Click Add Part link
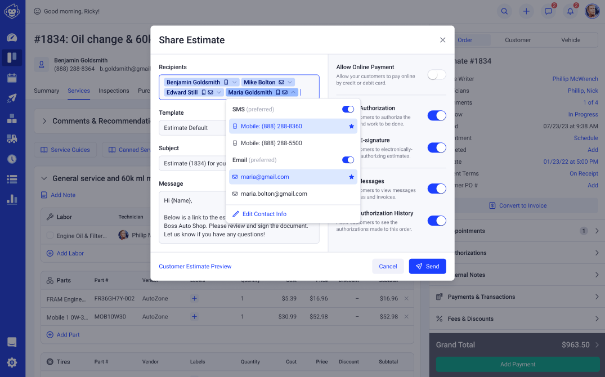Image resolution: width=605 pixels, height=377 pixels. coord(63,335)
